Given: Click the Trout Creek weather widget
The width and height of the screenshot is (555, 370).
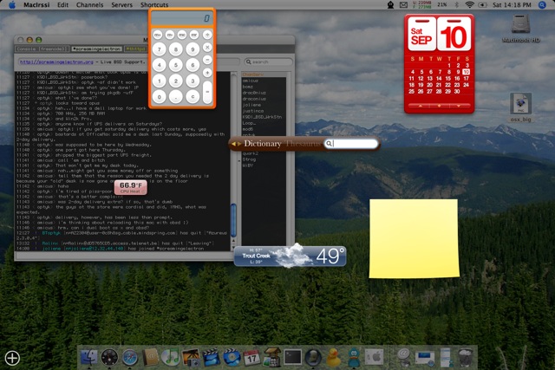Looking at the screenshot, I should (x=290, y=256).
